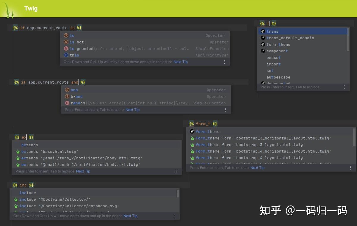Pick the is_granted function suggestion

point(145,48)
